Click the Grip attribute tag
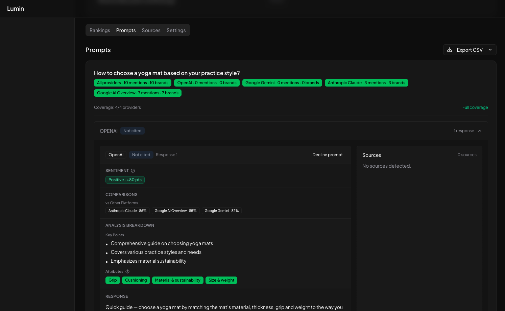Viewport: 505px width, 311px height. pos(113,280)
